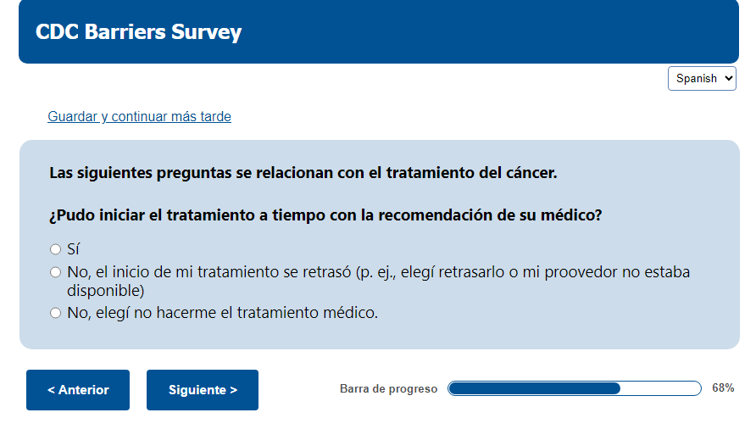
Task: Click the word "Spanish" in the language selector
Action: tap(695, 78)
